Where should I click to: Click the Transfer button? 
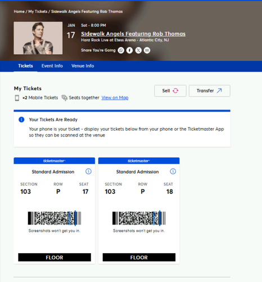(x=209, y=91)
